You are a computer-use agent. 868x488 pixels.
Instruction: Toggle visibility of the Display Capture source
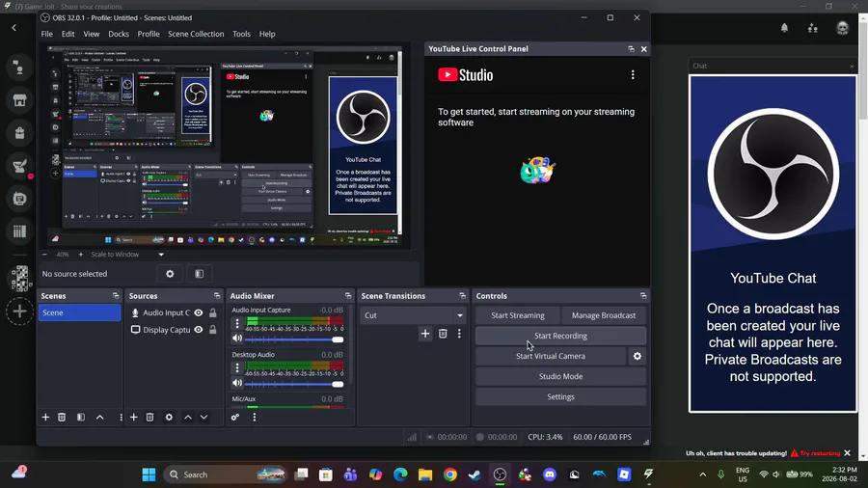tap(198, 330)
